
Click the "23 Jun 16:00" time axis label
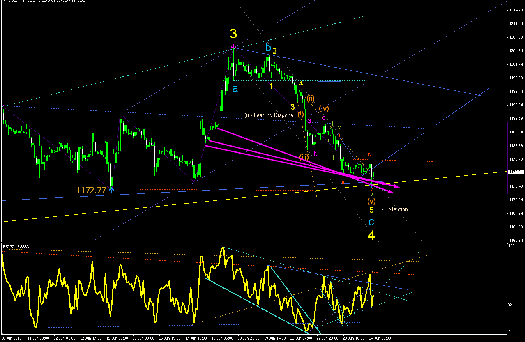[x=354, y=338]
